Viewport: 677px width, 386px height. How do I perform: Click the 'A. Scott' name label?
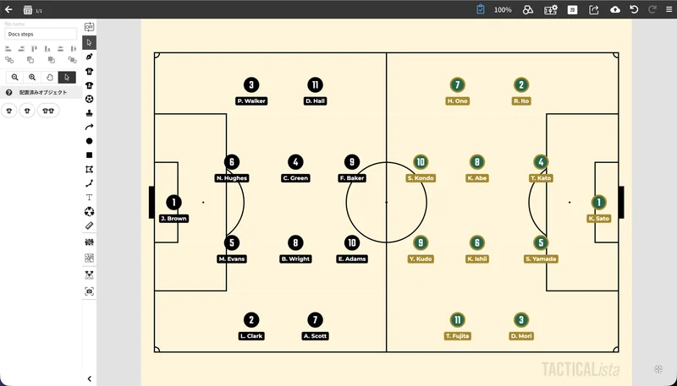click(x=315, y=336)
